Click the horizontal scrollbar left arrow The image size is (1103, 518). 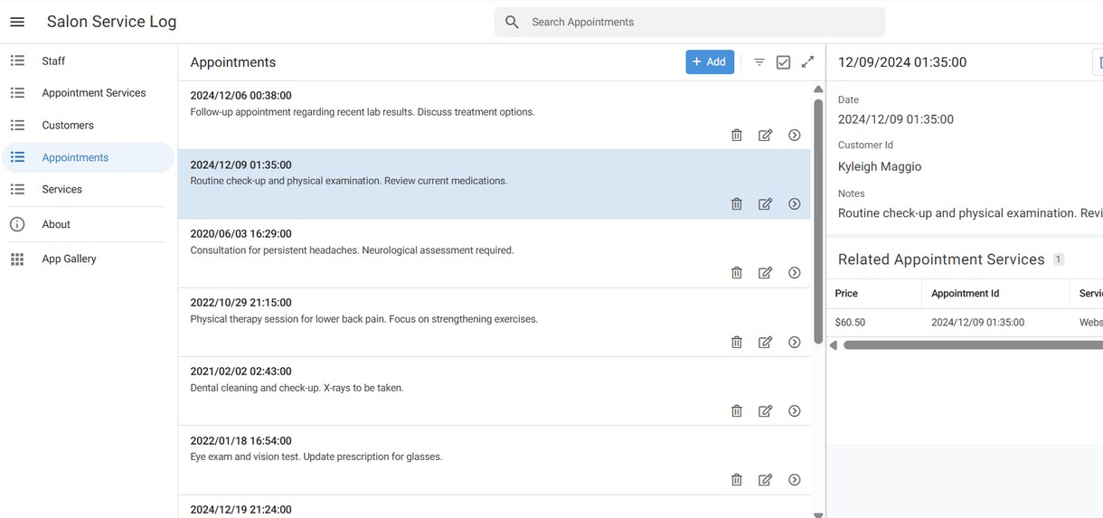point(834,345)
